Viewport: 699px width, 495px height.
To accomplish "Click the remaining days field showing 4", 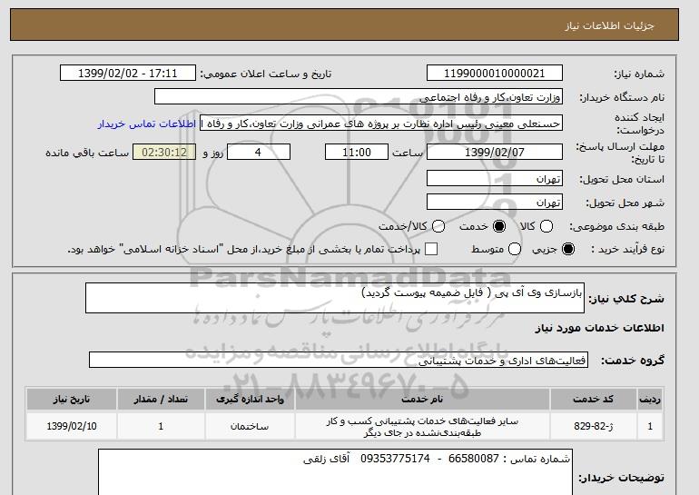I will (x=259, y=152).
